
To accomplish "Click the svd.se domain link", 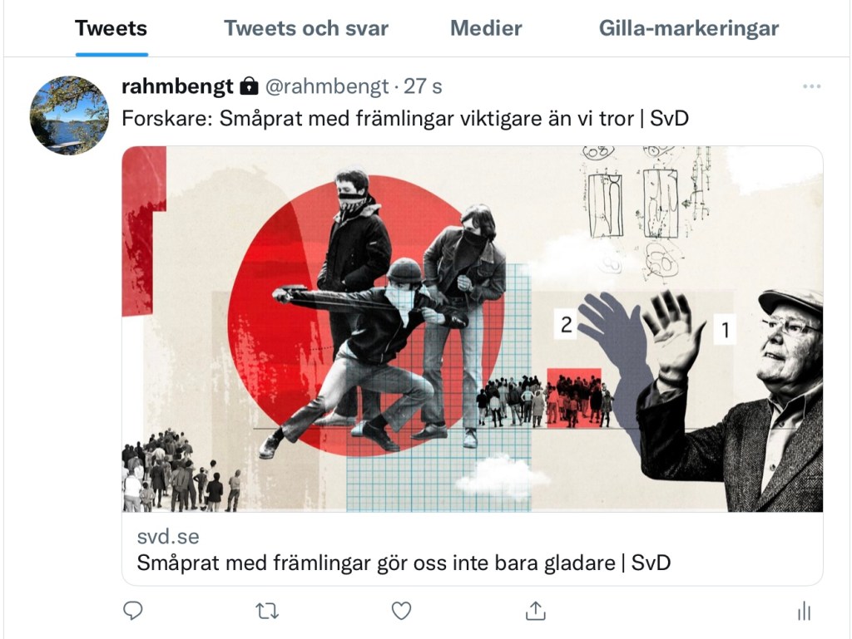I will pyautogui.click(x=168, y=537).
